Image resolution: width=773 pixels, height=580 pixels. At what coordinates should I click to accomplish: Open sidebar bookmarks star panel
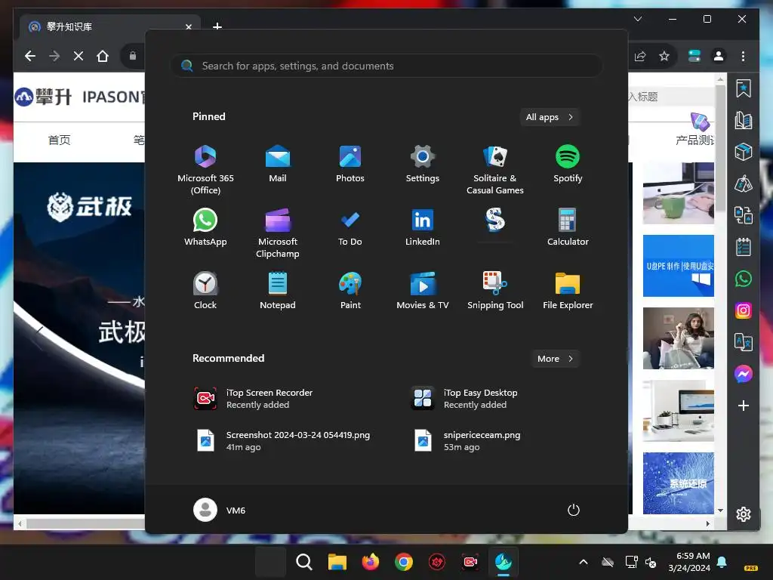[744, 88]
